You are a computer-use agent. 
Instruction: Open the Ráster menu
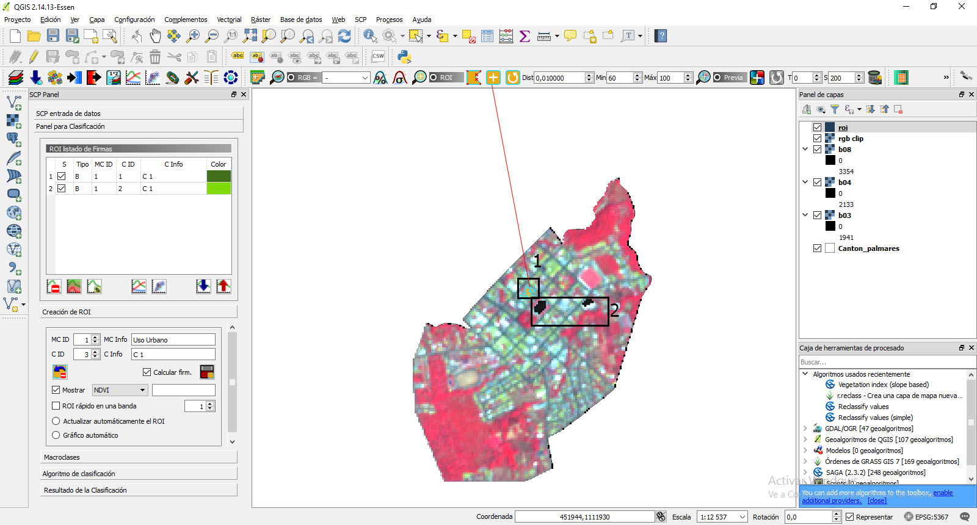click(261, 20)
